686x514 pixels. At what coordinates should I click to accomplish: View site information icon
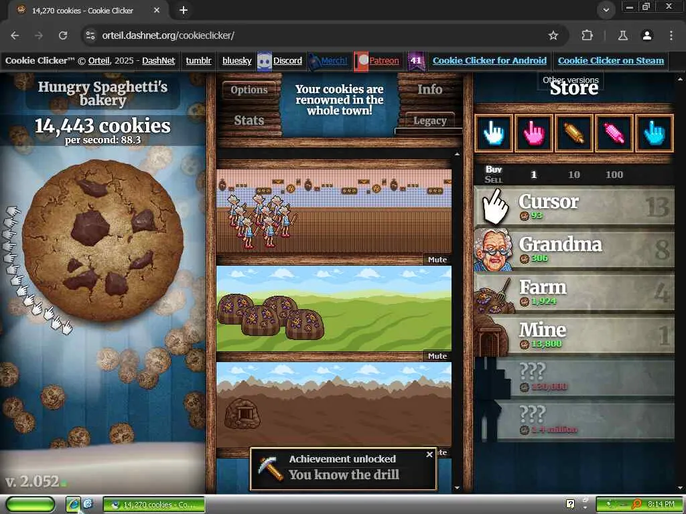tap(90, 35)
